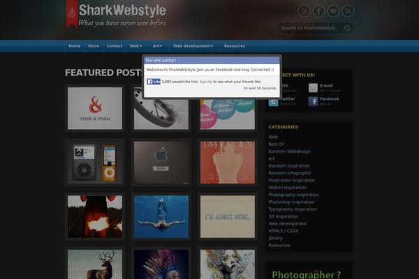Open the Art category link
419x279 pixels.
[x=272, y=158]
